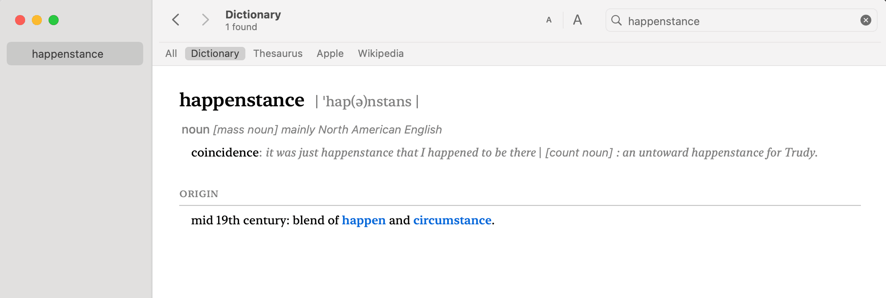Click the bold happenstance headword

[x=242, y=100]
